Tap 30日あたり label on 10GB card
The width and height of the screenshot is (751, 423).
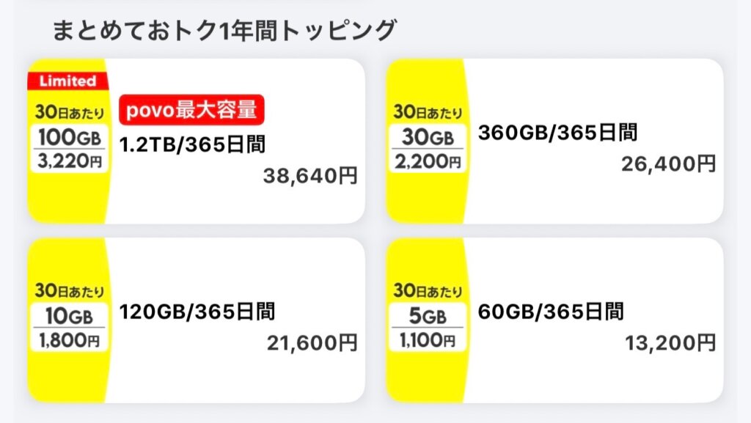[70, 291]
